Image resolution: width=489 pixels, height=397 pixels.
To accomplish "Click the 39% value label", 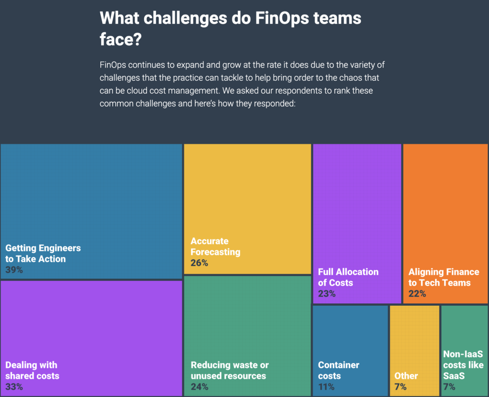I will click(x=14, y=270).
